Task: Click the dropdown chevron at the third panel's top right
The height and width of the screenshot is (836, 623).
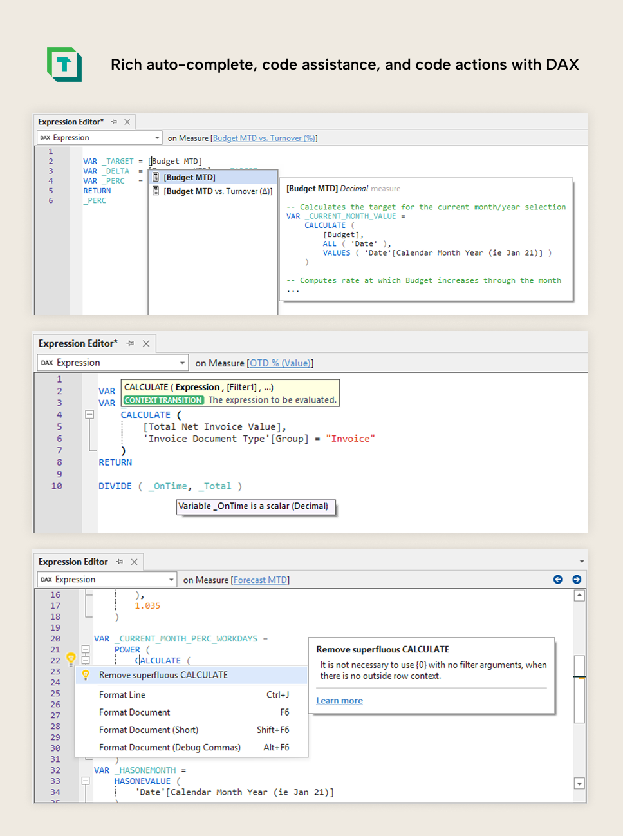Action: click(581, 562)
